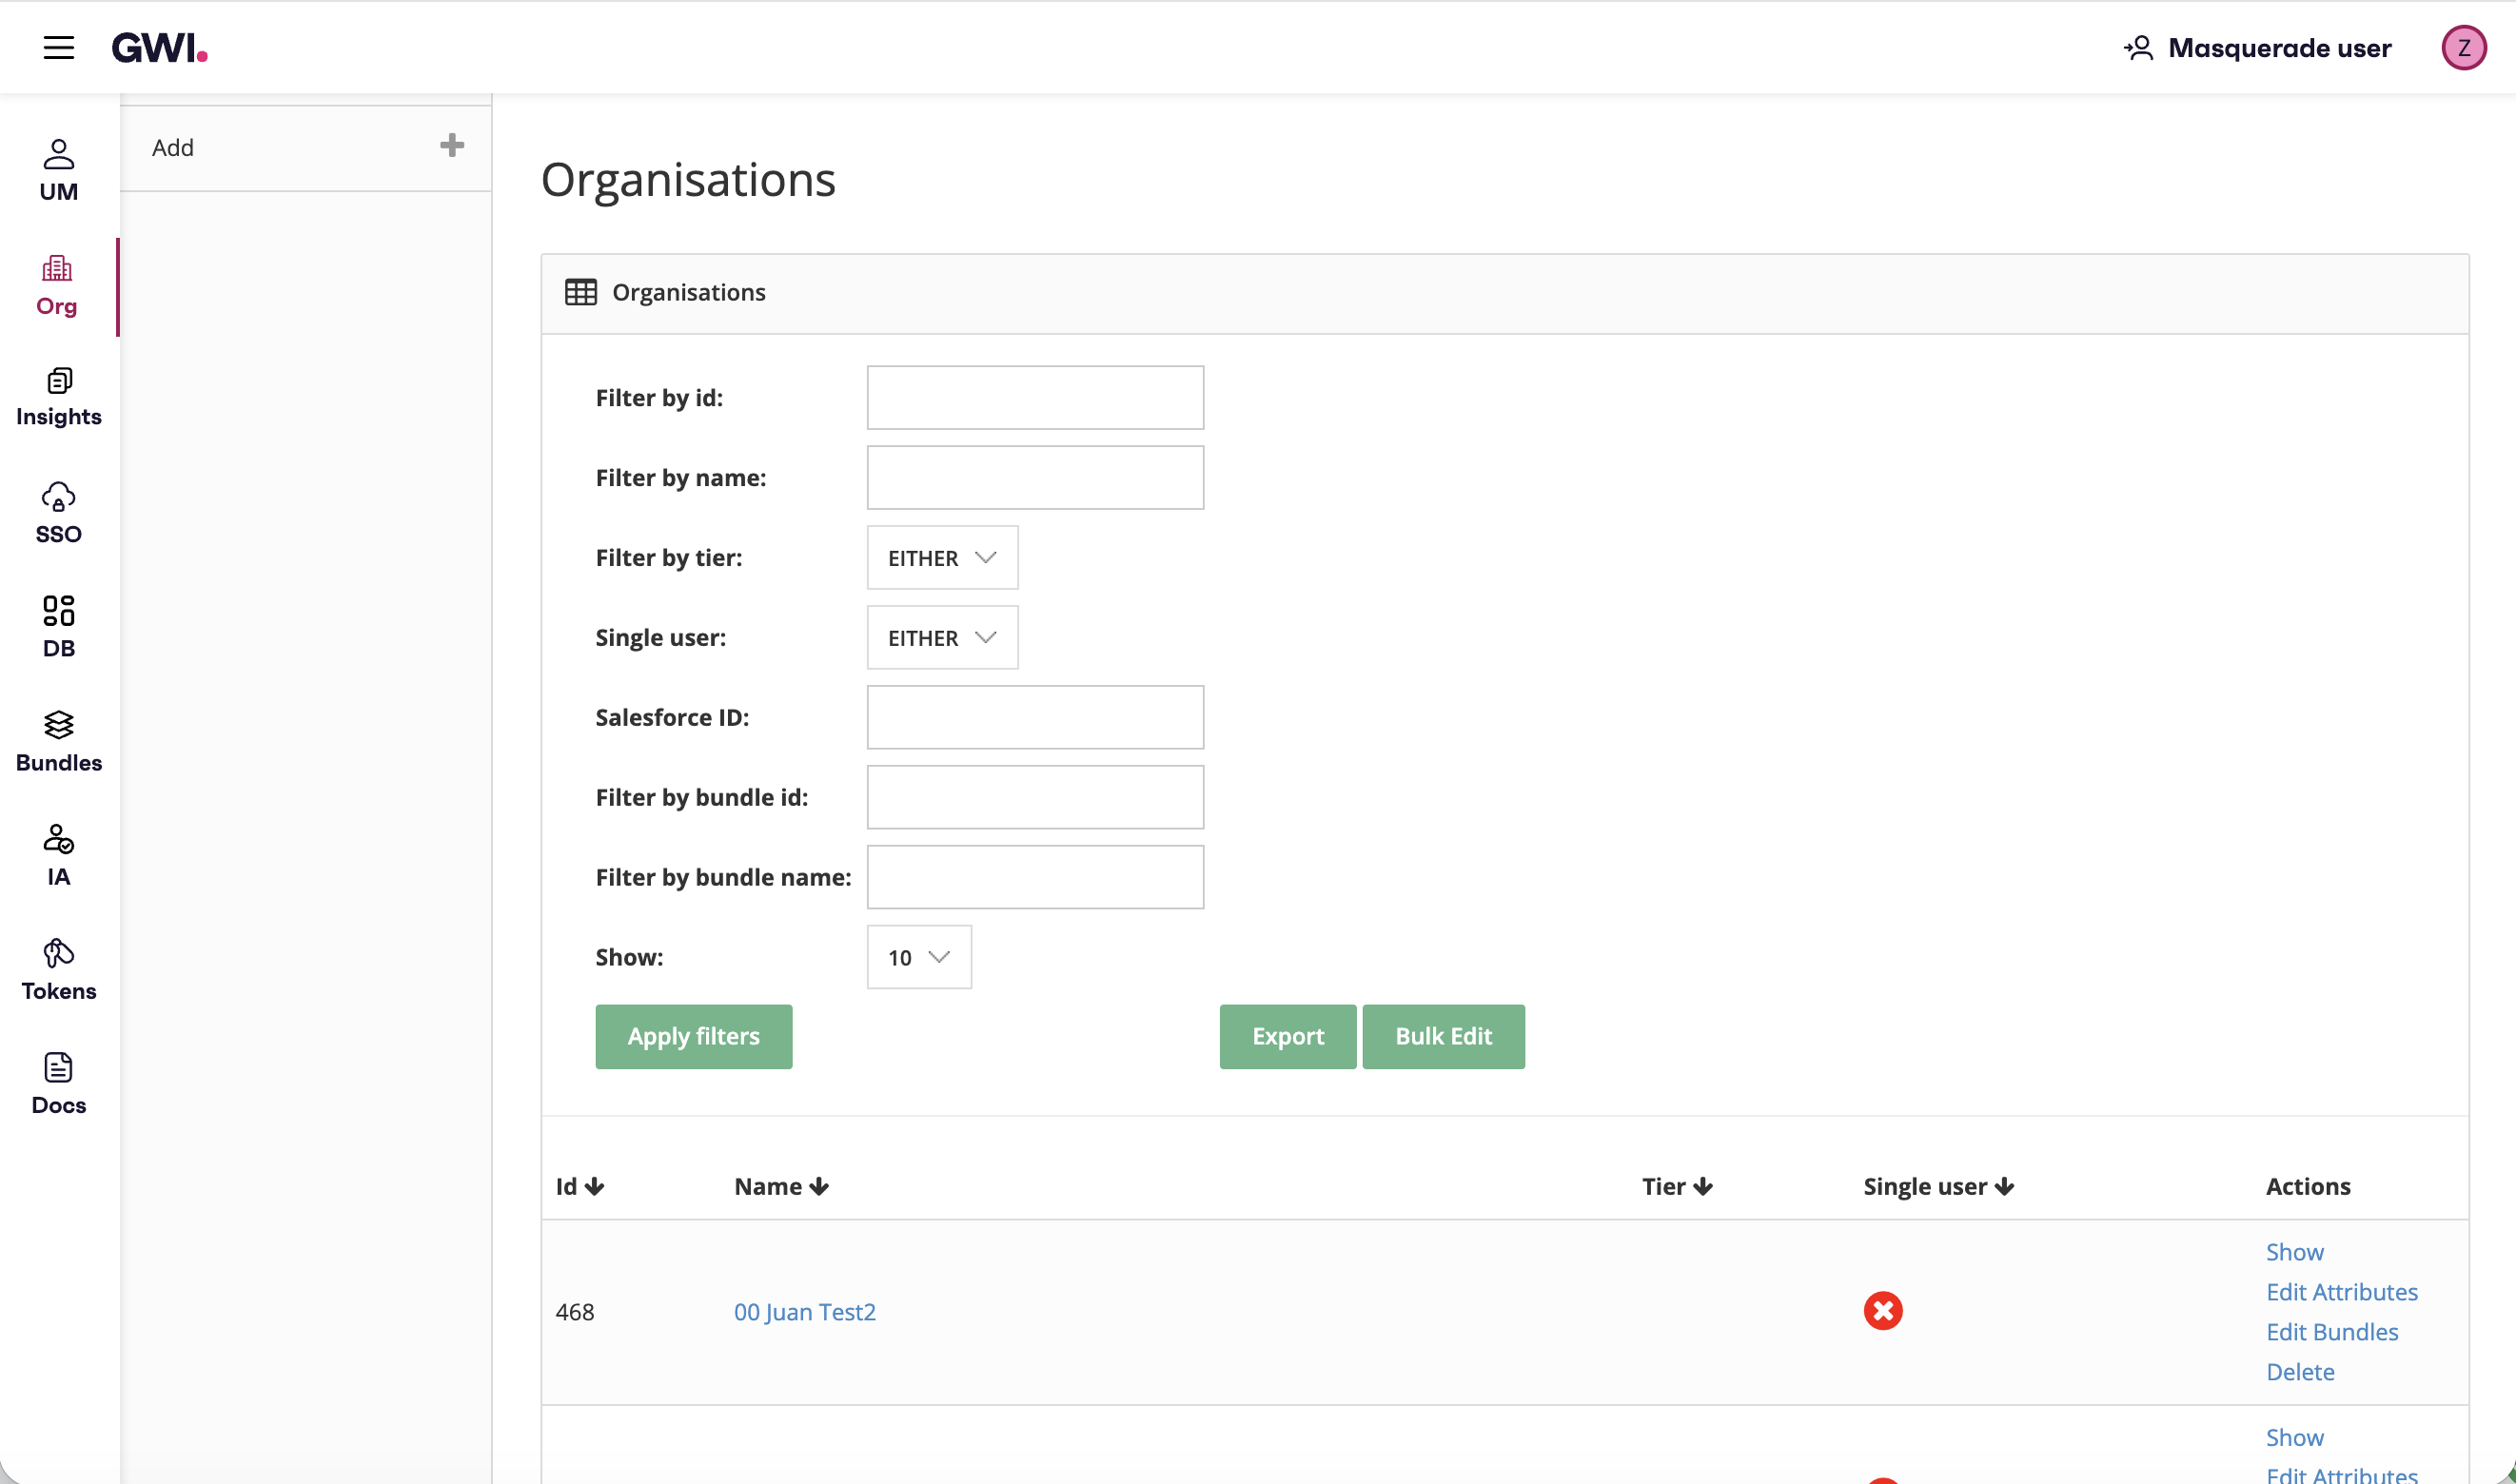Open the Tokens sidebar section
The height and width of the screenshot is (1484, 2516).
(x=59, y=970)
